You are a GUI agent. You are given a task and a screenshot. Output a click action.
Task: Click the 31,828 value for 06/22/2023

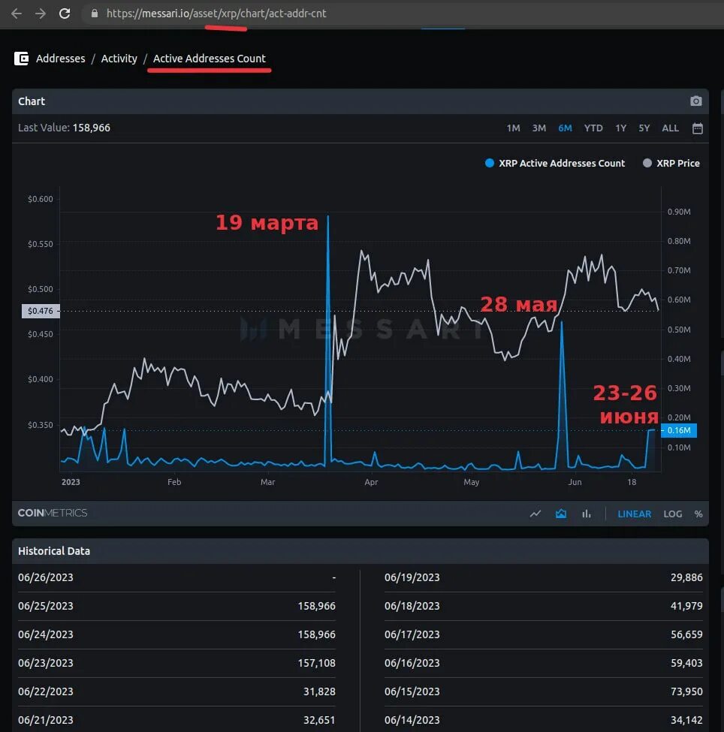pos(319,691)
